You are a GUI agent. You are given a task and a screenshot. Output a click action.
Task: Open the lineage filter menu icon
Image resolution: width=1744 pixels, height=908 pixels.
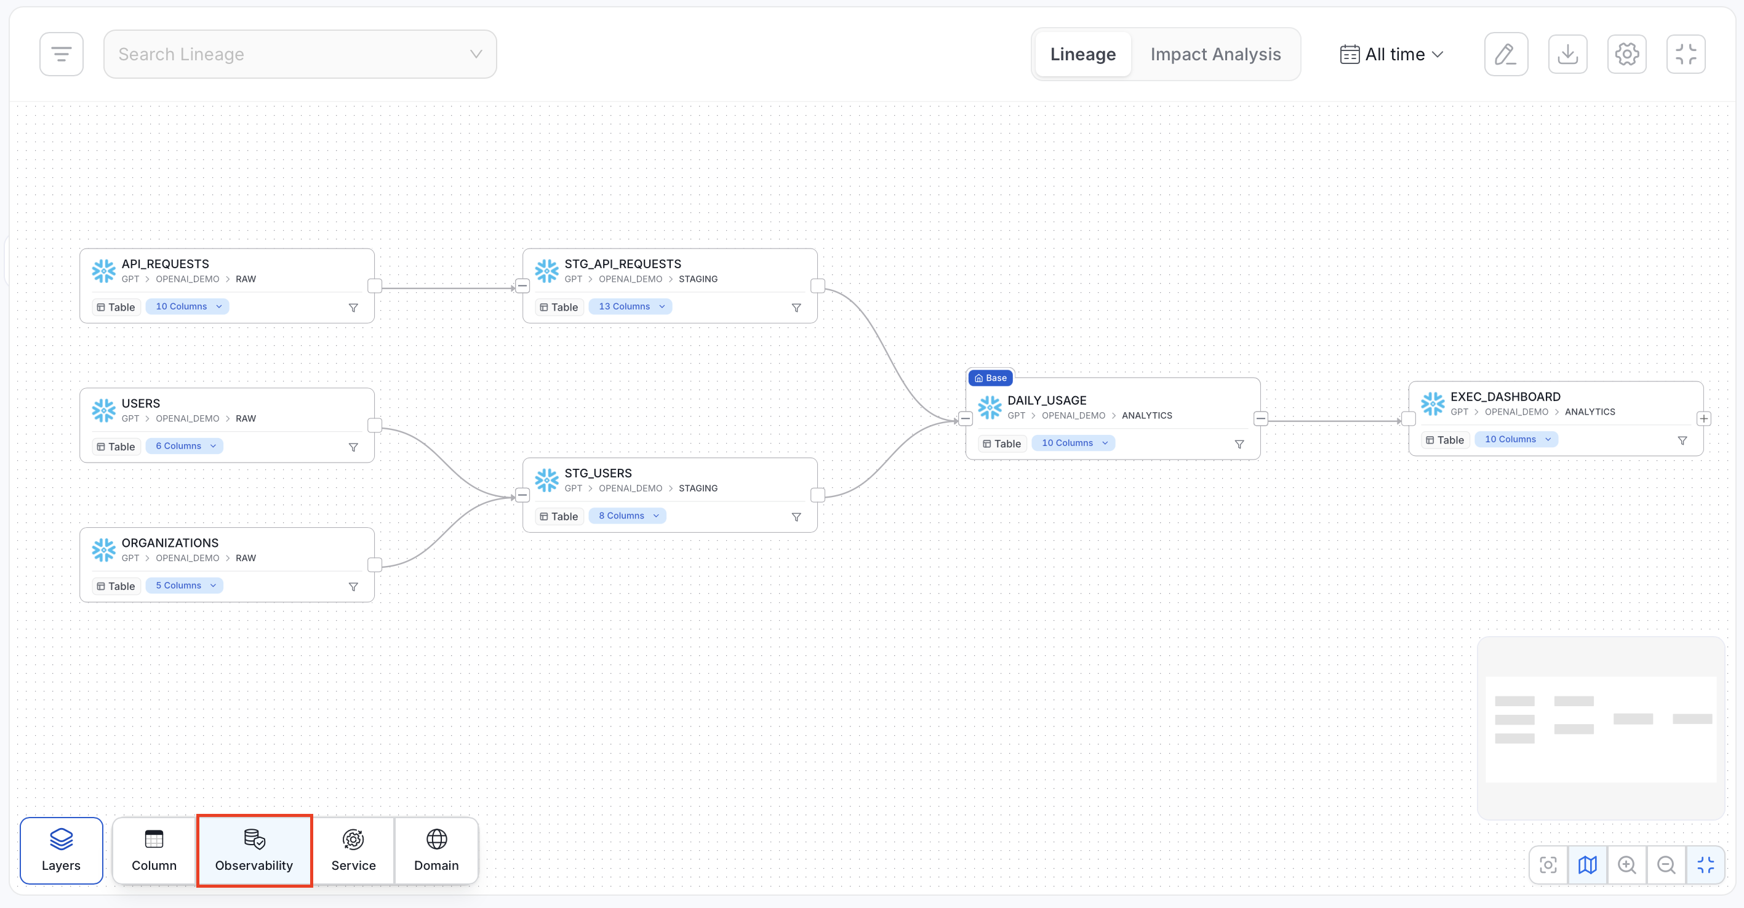click(61, 54)
